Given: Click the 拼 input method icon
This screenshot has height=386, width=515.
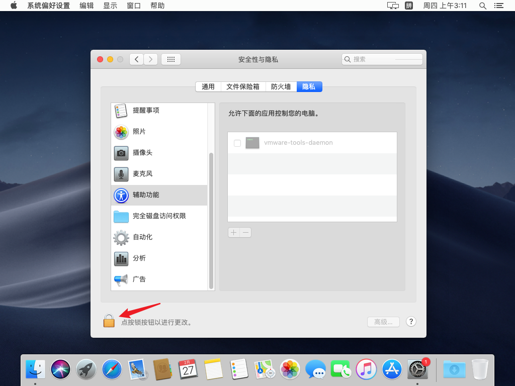Looking at the screenshot, I should pos(409,6).
